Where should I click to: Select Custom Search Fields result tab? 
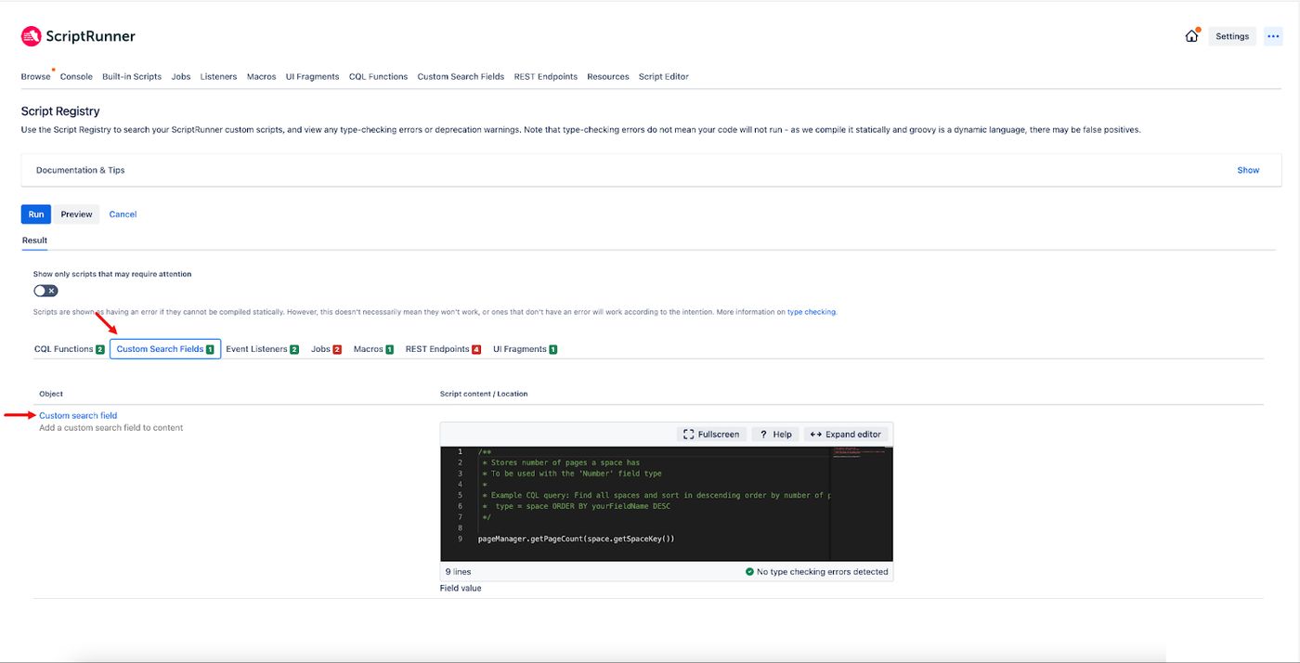click(165, 349)
